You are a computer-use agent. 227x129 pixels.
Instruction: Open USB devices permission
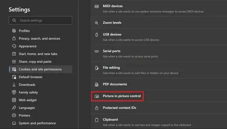tap(112, 34)
